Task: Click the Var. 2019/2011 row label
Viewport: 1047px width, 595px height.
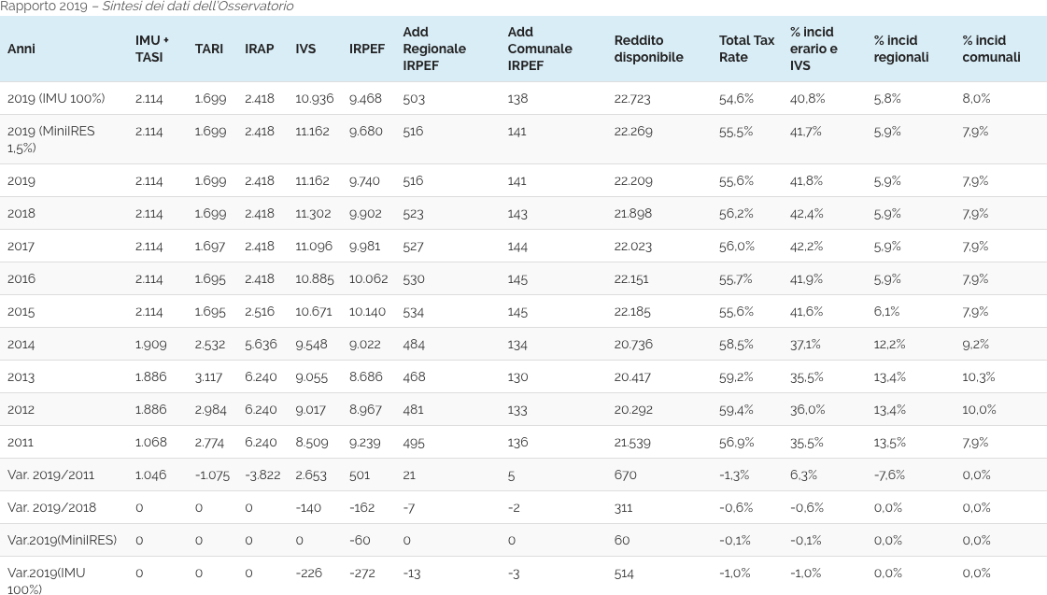Action: coord(50,475)
